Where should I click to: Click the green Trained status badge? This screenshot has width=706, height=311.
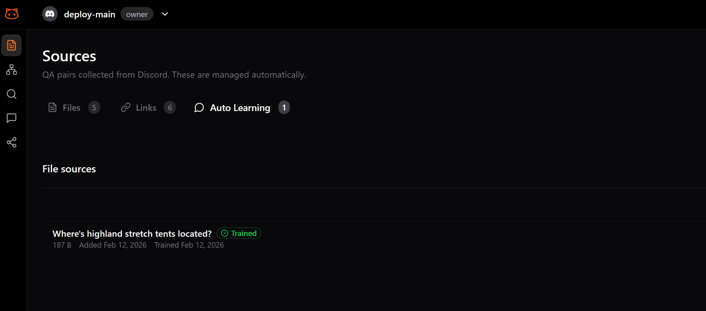pyautogui.click(x=239, y=233)
